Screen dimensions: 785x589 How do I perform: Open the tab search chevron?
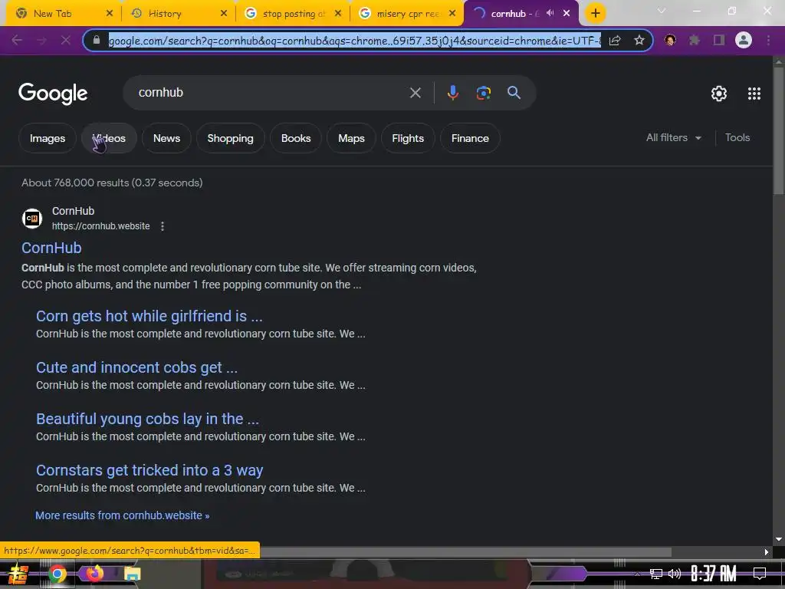coord(662,11)
